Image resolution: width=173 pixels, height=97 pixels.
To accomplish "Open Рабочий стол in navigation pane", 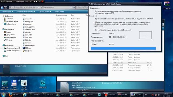I will point(11,24).
